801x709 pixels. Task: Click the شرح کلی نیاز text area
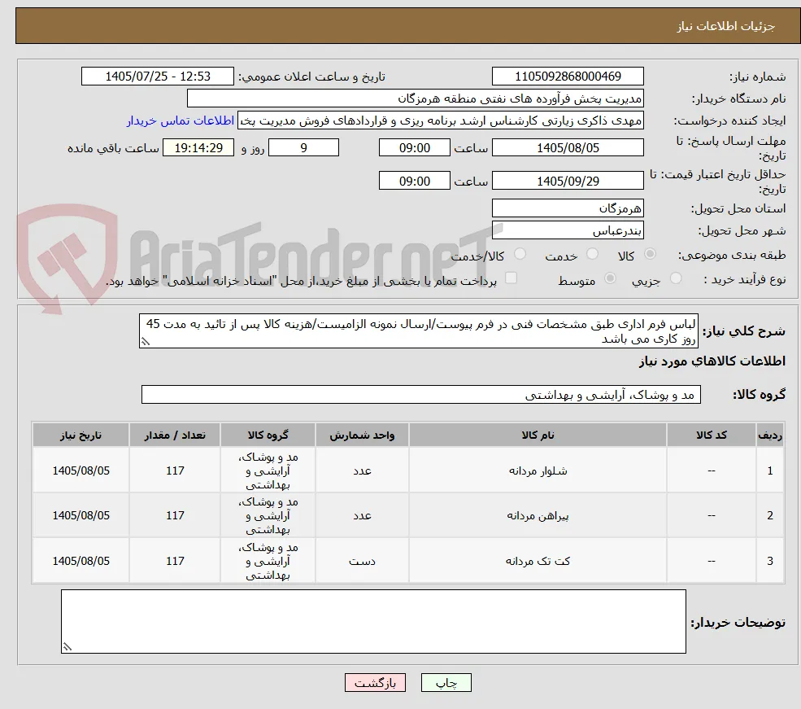[x=418, y=331]
